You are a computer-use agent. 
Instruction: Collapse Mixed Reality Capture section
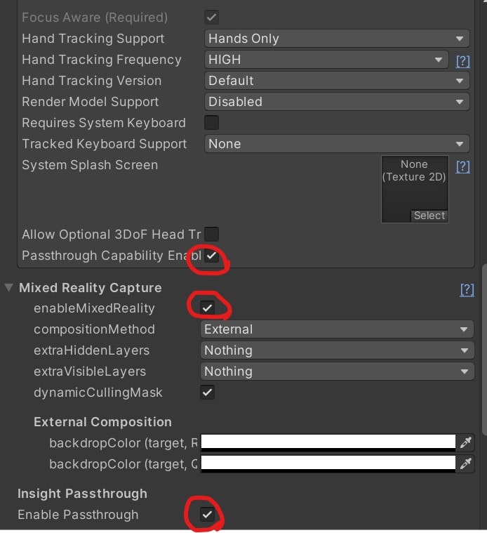point(9,288)
